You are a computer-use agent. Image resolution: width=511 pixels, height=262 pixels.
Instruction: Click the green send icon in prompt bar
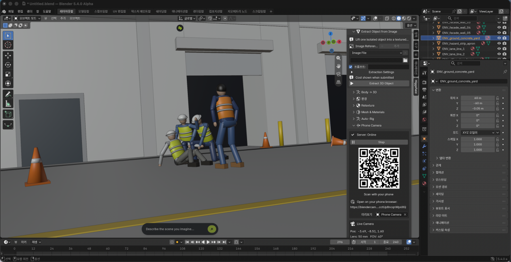click(x=212, y=229)
